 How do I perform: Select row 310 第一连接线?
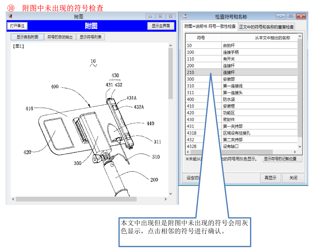tap(241, 86)
